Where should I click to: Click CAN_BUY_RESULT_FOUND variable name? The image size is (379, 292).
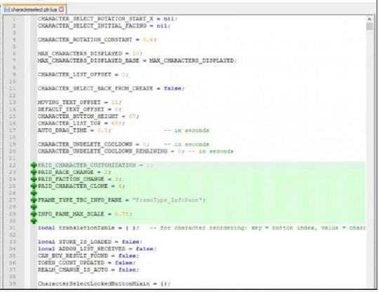[x=73, y=255]
